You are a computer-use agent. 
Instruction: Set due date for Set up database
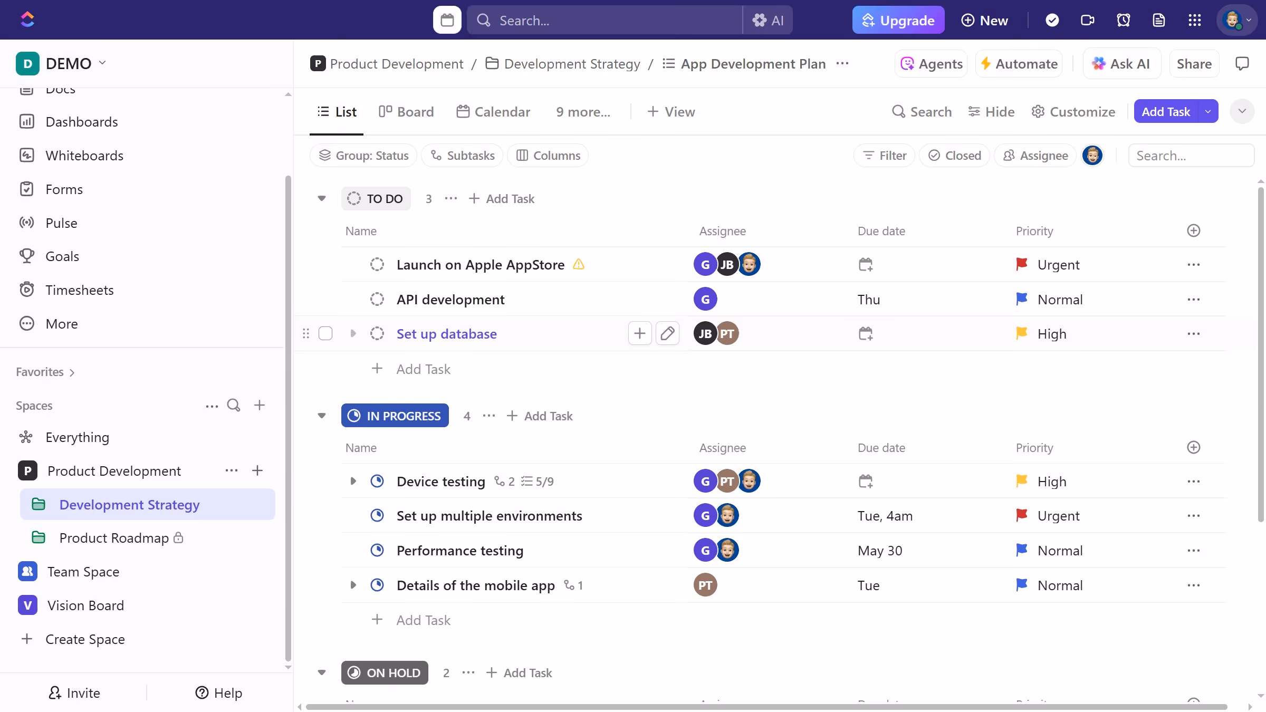point(865,333)
